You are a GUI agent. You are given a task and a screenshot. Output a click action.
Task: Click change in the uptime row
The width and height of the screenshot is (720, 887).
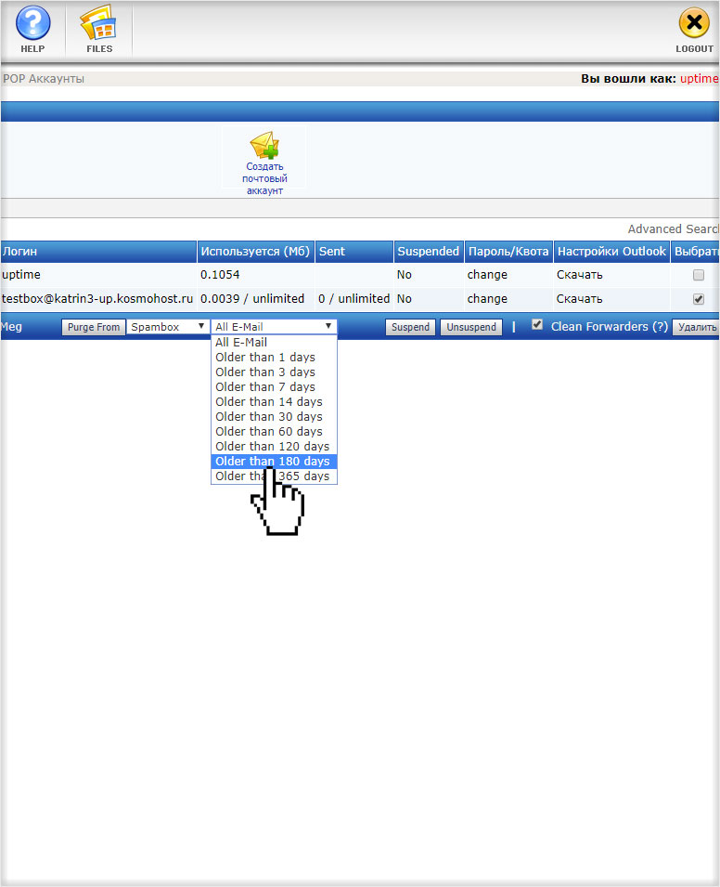coord(487,275)
